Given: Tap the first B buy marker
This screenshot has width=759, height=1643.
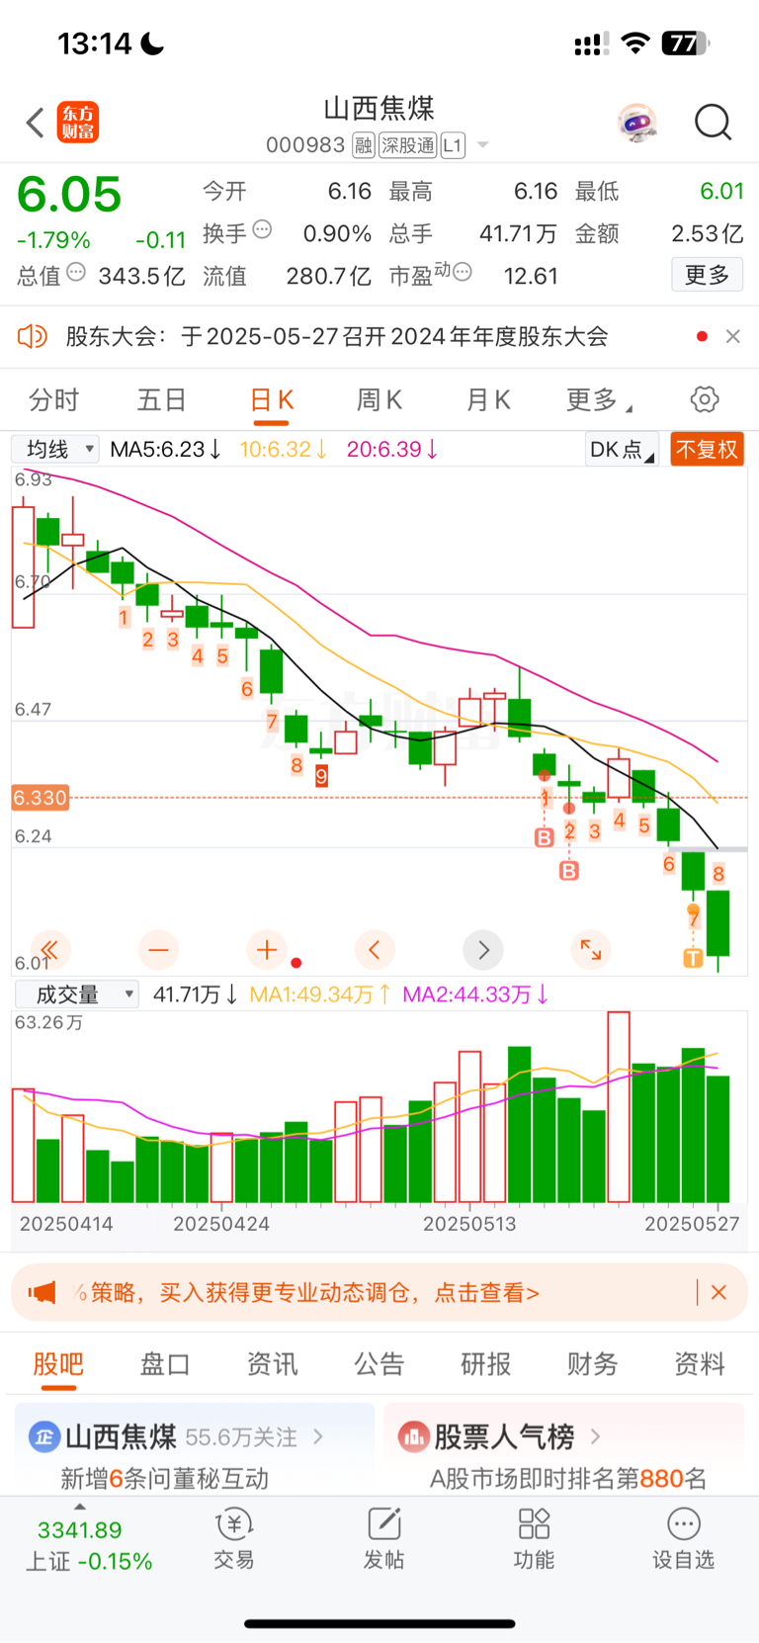Looking at the screenshot, I should point(544,838).
